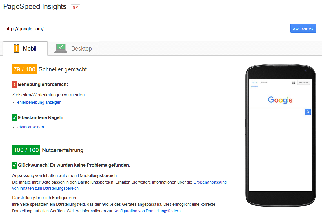Expand Details anzeigen
322x215 pixels.
(29, 127)
